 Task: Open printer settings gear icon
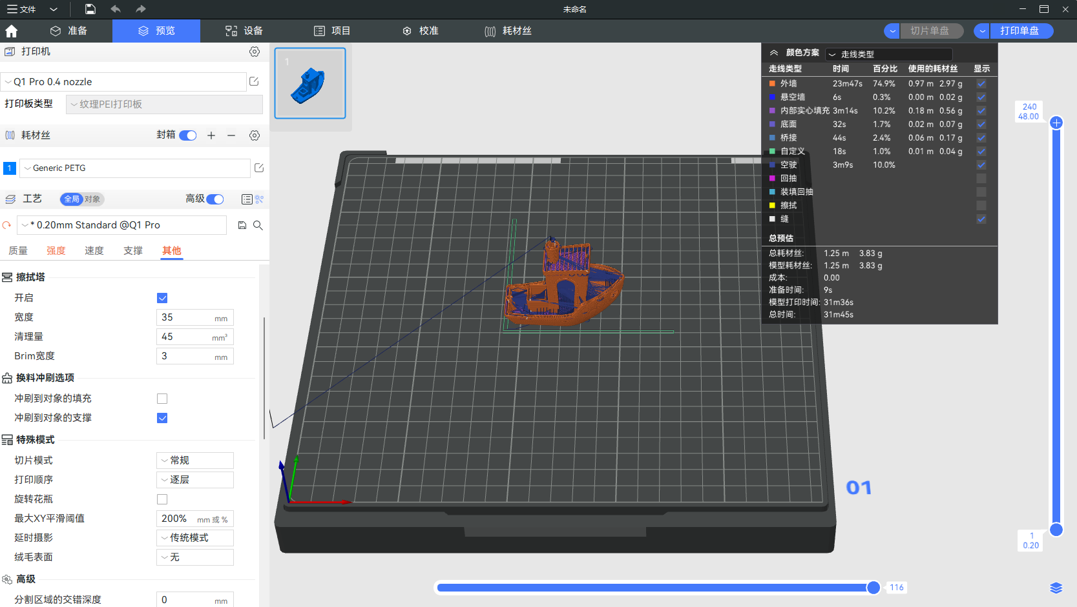255,52
